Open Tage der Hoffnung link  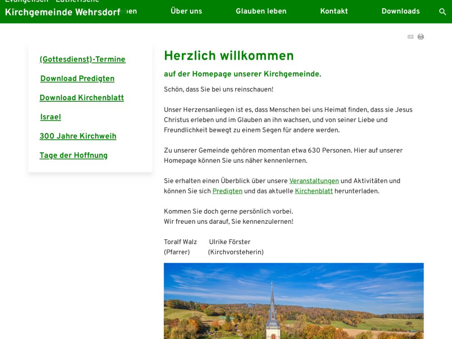74,155
